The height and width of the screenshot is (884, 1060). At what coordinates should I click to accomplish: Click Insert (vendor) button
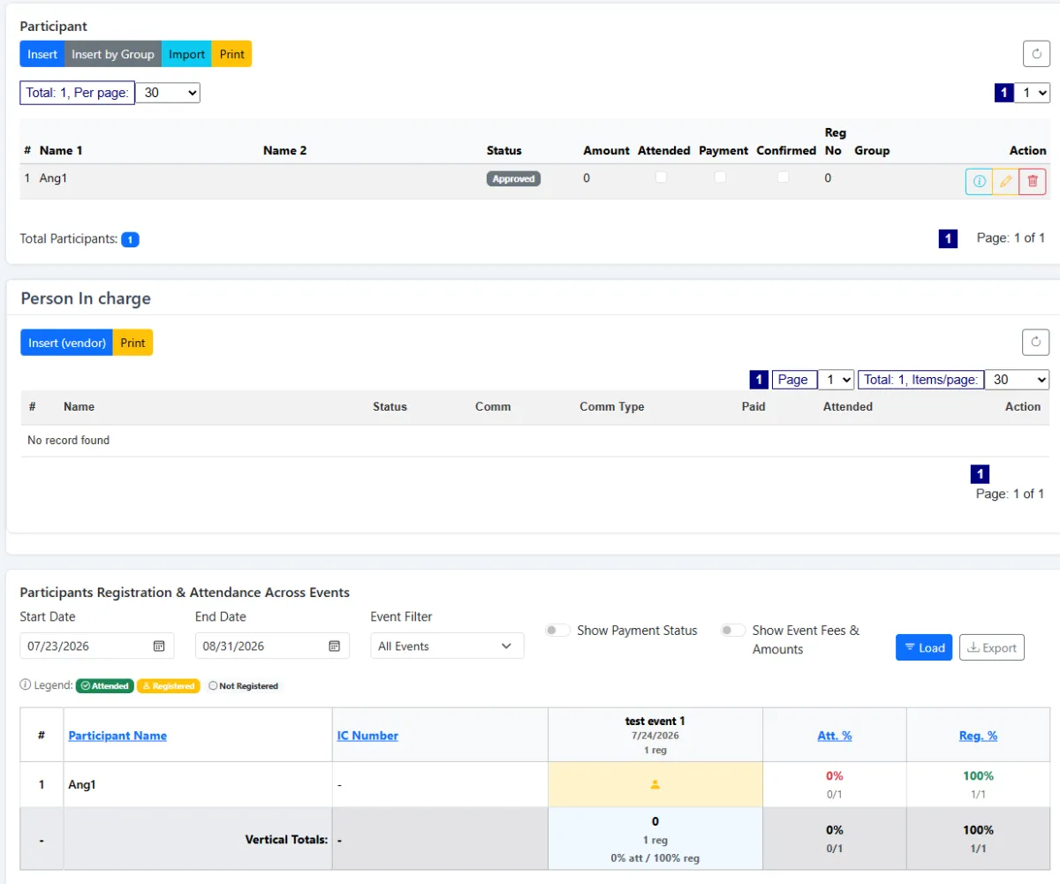click(67, 343)
